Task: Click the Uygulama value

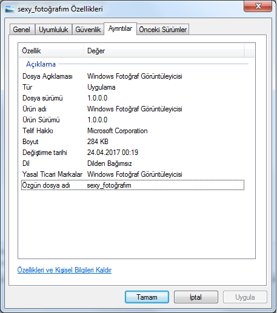Action: click(x=101, y=87)
